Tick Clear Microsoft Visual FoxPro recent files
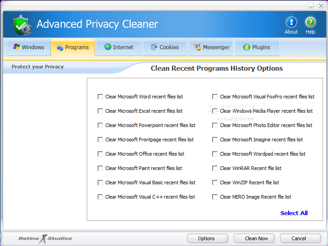The image size is (328, 246). [x=215, y=97]
